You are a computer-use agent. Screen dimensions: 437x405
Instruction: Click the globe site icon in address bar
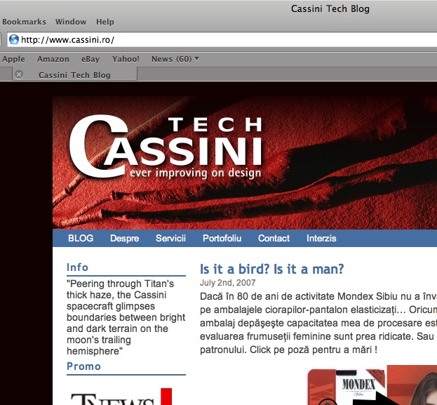click(x=13, y=40)
